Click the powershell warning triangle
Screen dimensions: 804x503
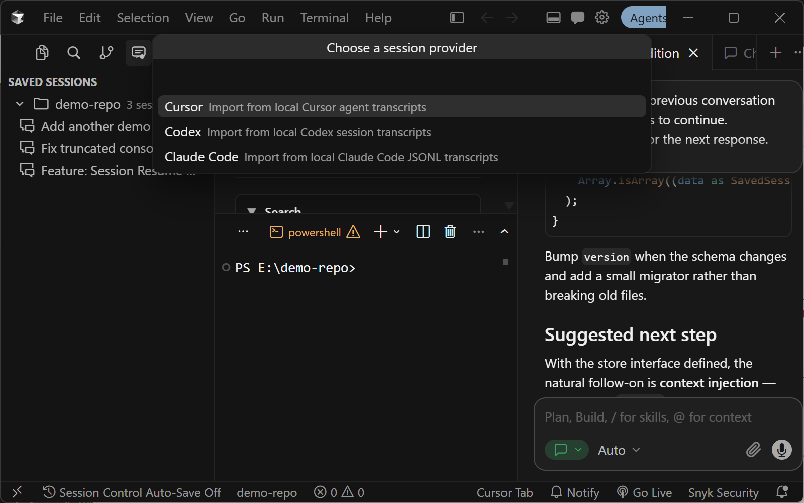tap(353, 231)
